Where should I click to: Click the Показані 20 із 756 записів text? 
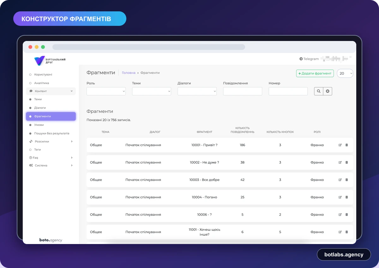(109, 120)
